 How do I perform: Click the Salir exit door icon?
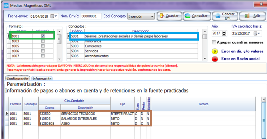[247, 16]
